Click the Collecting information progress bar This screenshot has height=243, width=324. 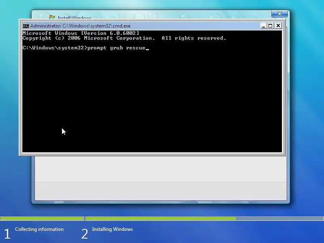[x=42, y=218]
